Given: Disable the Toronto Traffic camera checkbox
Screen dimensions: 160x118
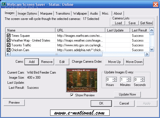Looking at the screenshot, I should 8,45.
